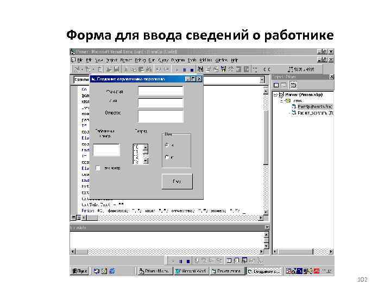
Task: Click the Cut scissors icon in toolbar
Action: 126,69
